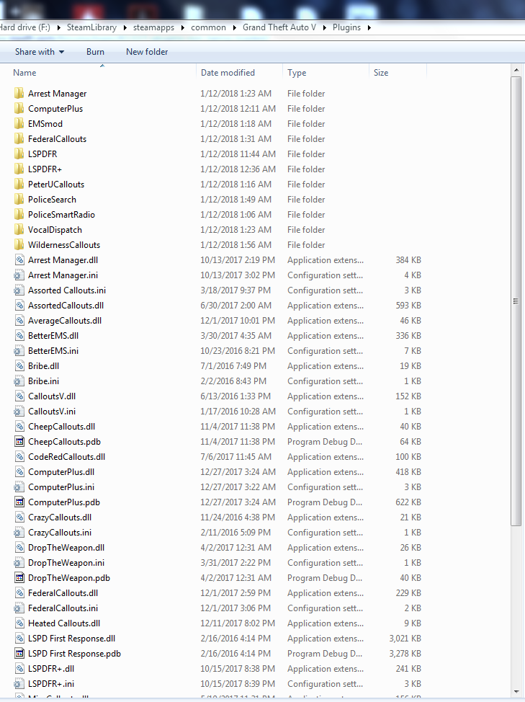The image size is (525, 702).
Task: Navigate to common in the address bar
Action: tap(208, 27)
